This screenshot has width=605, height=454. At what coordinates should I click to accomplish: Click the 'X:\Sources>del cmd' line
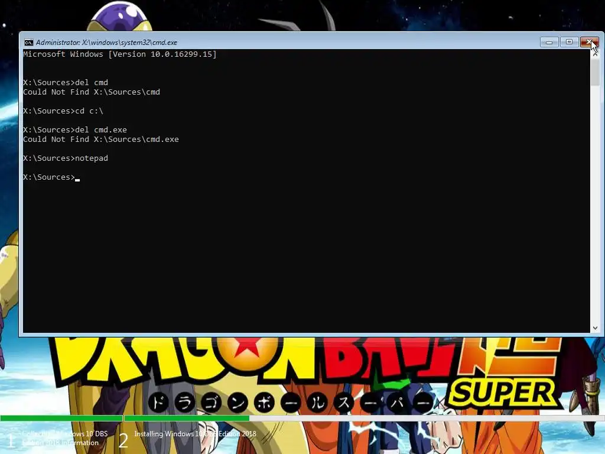coord(66,82)
